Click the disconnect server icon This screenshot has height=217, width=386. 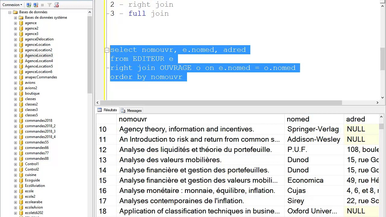tap(36, 5)
